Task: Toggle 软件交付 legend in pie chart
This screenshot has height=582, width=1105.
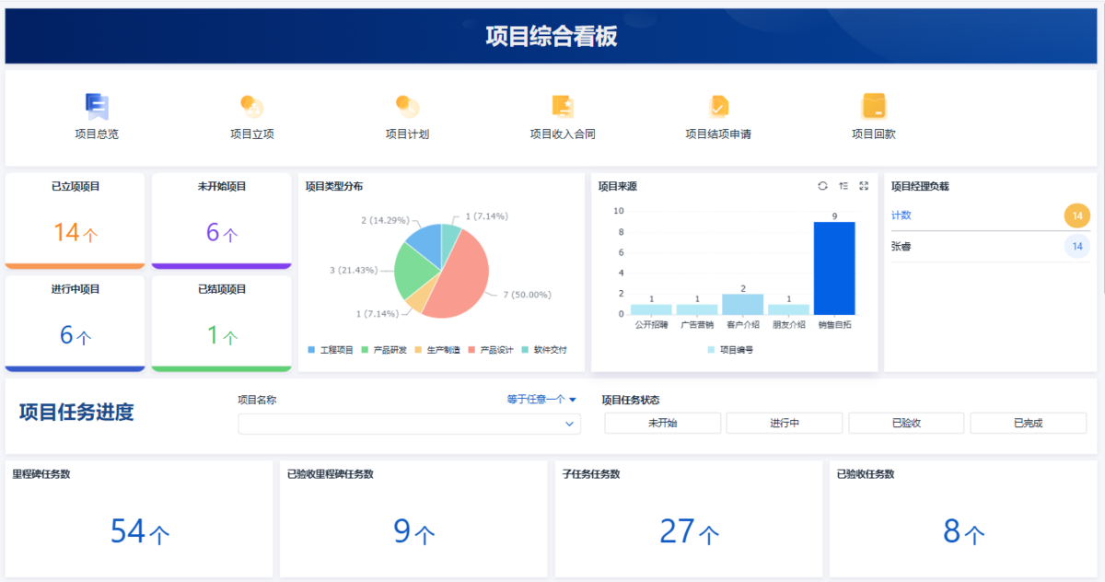Action: (544, 350)
